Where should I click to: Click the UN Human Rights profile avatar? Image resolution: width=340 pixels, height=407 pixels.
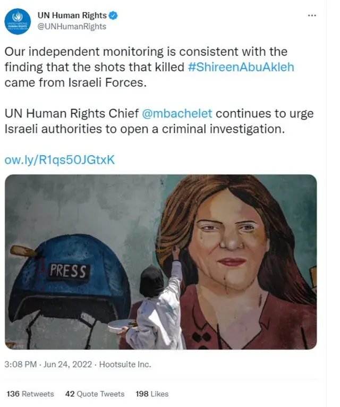coord(18,22)
